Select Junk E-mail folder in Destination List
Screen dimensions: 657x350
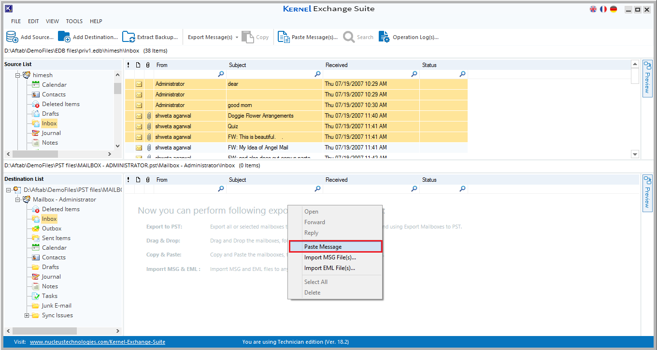pyautogui.click(x=57, y=306)
